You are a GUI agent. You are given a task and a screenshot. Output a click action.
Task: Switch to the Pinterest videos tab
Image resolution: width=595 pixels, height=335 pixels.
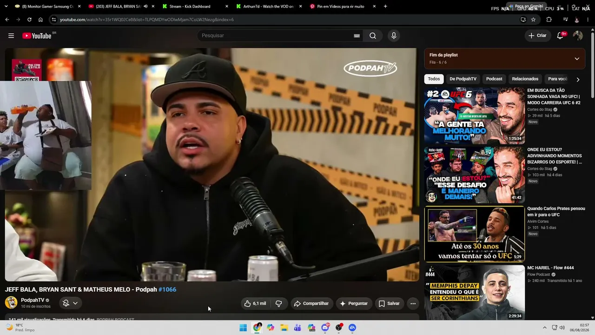(x=343, y=7)
